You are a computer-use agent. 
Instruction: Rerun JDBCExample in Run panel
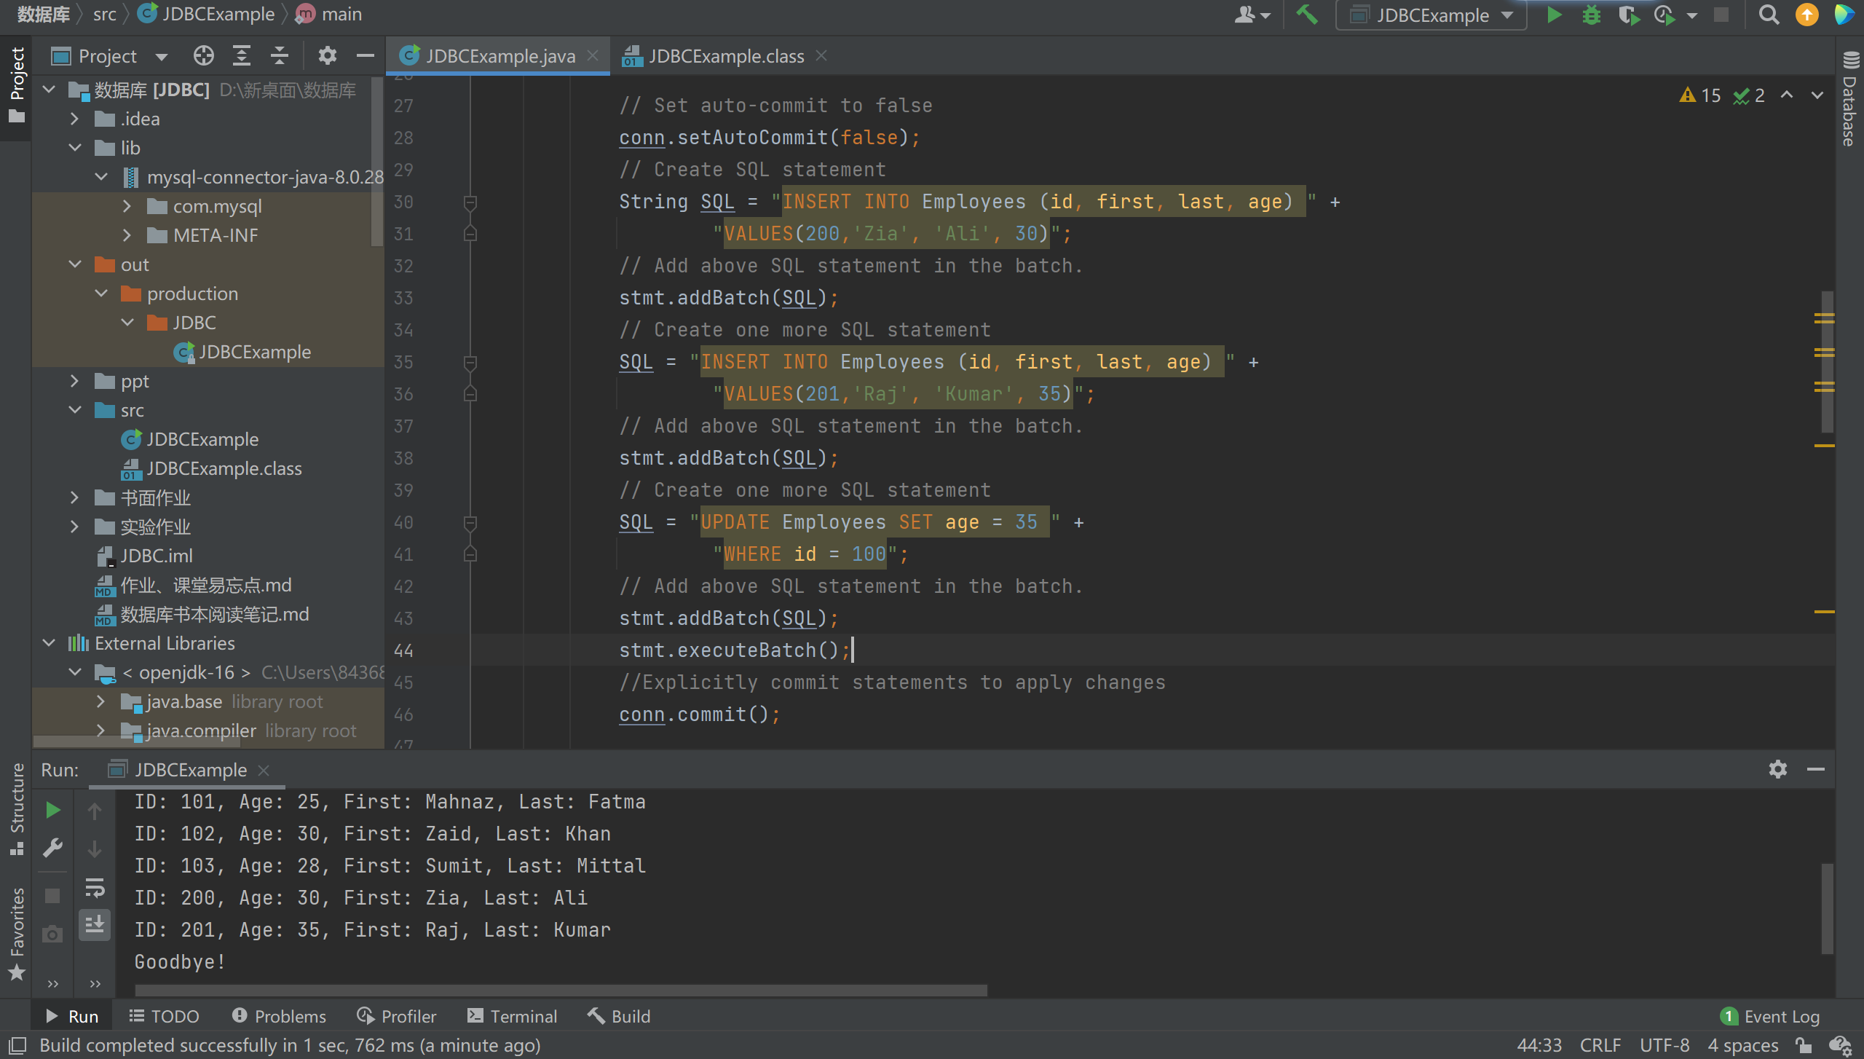[52, 810]
